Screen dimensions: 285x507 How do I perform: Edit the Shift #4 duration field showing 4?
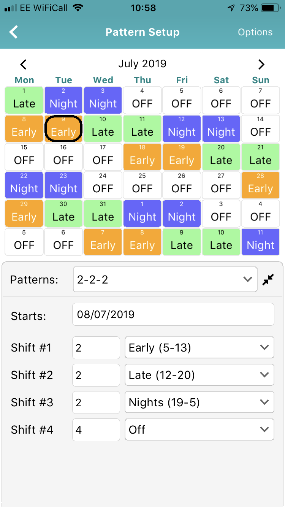tap(96, 429)
